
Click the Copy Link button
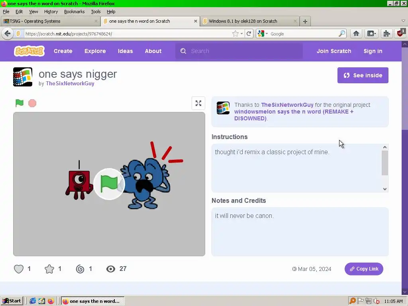364,269
